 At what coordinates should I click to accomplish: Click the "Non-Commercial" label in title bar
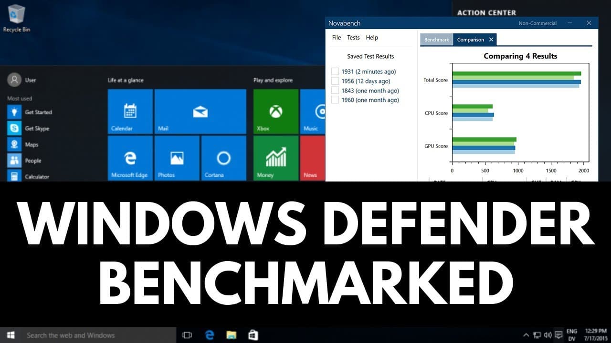coord(537,23)
